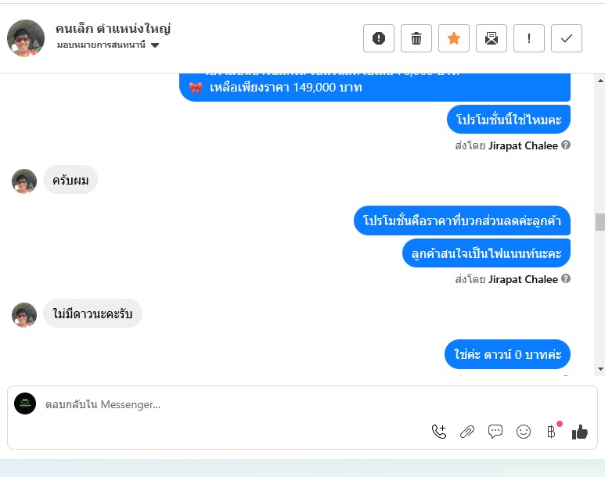Click the chat scrollbar thumb
Screen dimensions: 605x477
pos(600,222)
